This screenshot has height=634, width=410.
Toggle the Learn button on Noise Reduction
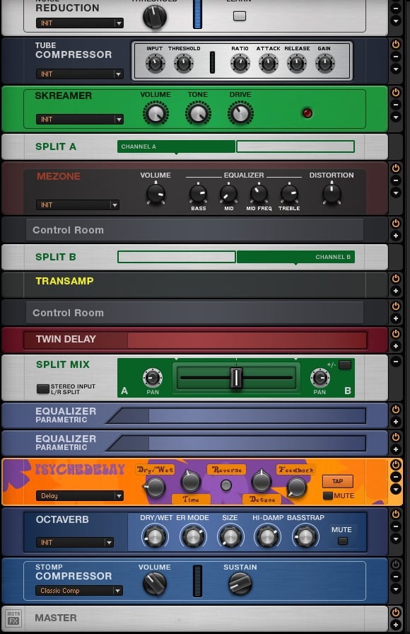point(240,16)
